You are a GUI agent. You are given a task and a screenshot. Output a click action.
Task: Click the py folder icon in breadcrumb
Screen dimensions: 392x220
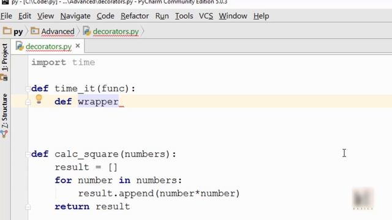pyautogui.click(x=7, y=31)
